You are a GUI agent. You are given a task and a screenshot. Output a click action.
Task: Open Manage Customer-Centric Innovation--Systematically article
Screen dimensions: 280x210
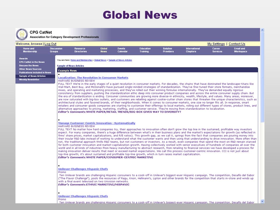(97, 123)
